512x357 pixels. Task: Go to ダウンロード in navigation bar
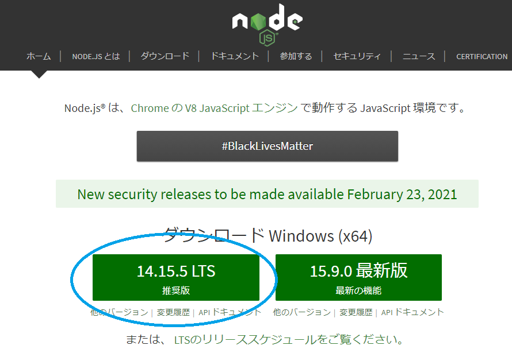pyautogui.click(x=165, y=56)
